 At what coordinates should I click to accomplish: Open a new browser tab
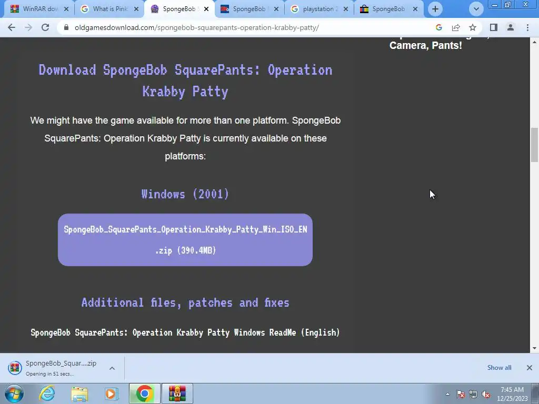435,9
